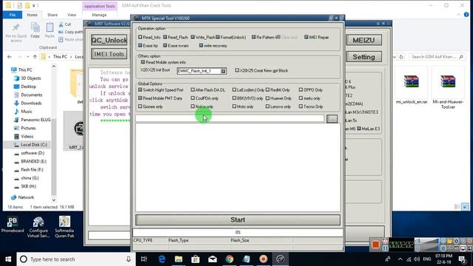The image size is (473, 266).
Task: Click the Setting button in MRT window
Action: click(x=364, y=57)
